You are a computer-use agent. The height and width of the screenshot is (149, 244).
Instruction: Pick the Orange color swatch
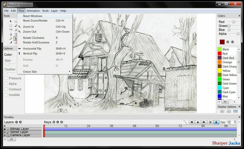click(x=220, y=62)
